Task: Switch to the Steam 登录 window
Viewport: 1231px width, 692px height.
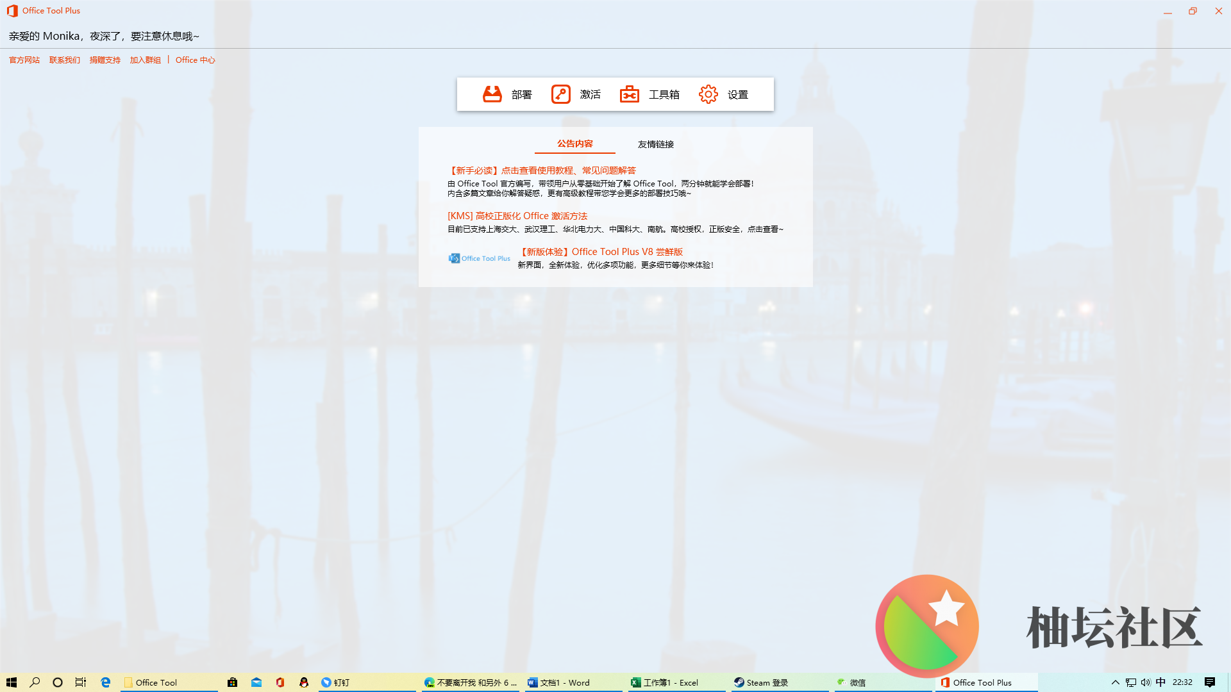Action: pyautogui.click(x=780, y=682)
